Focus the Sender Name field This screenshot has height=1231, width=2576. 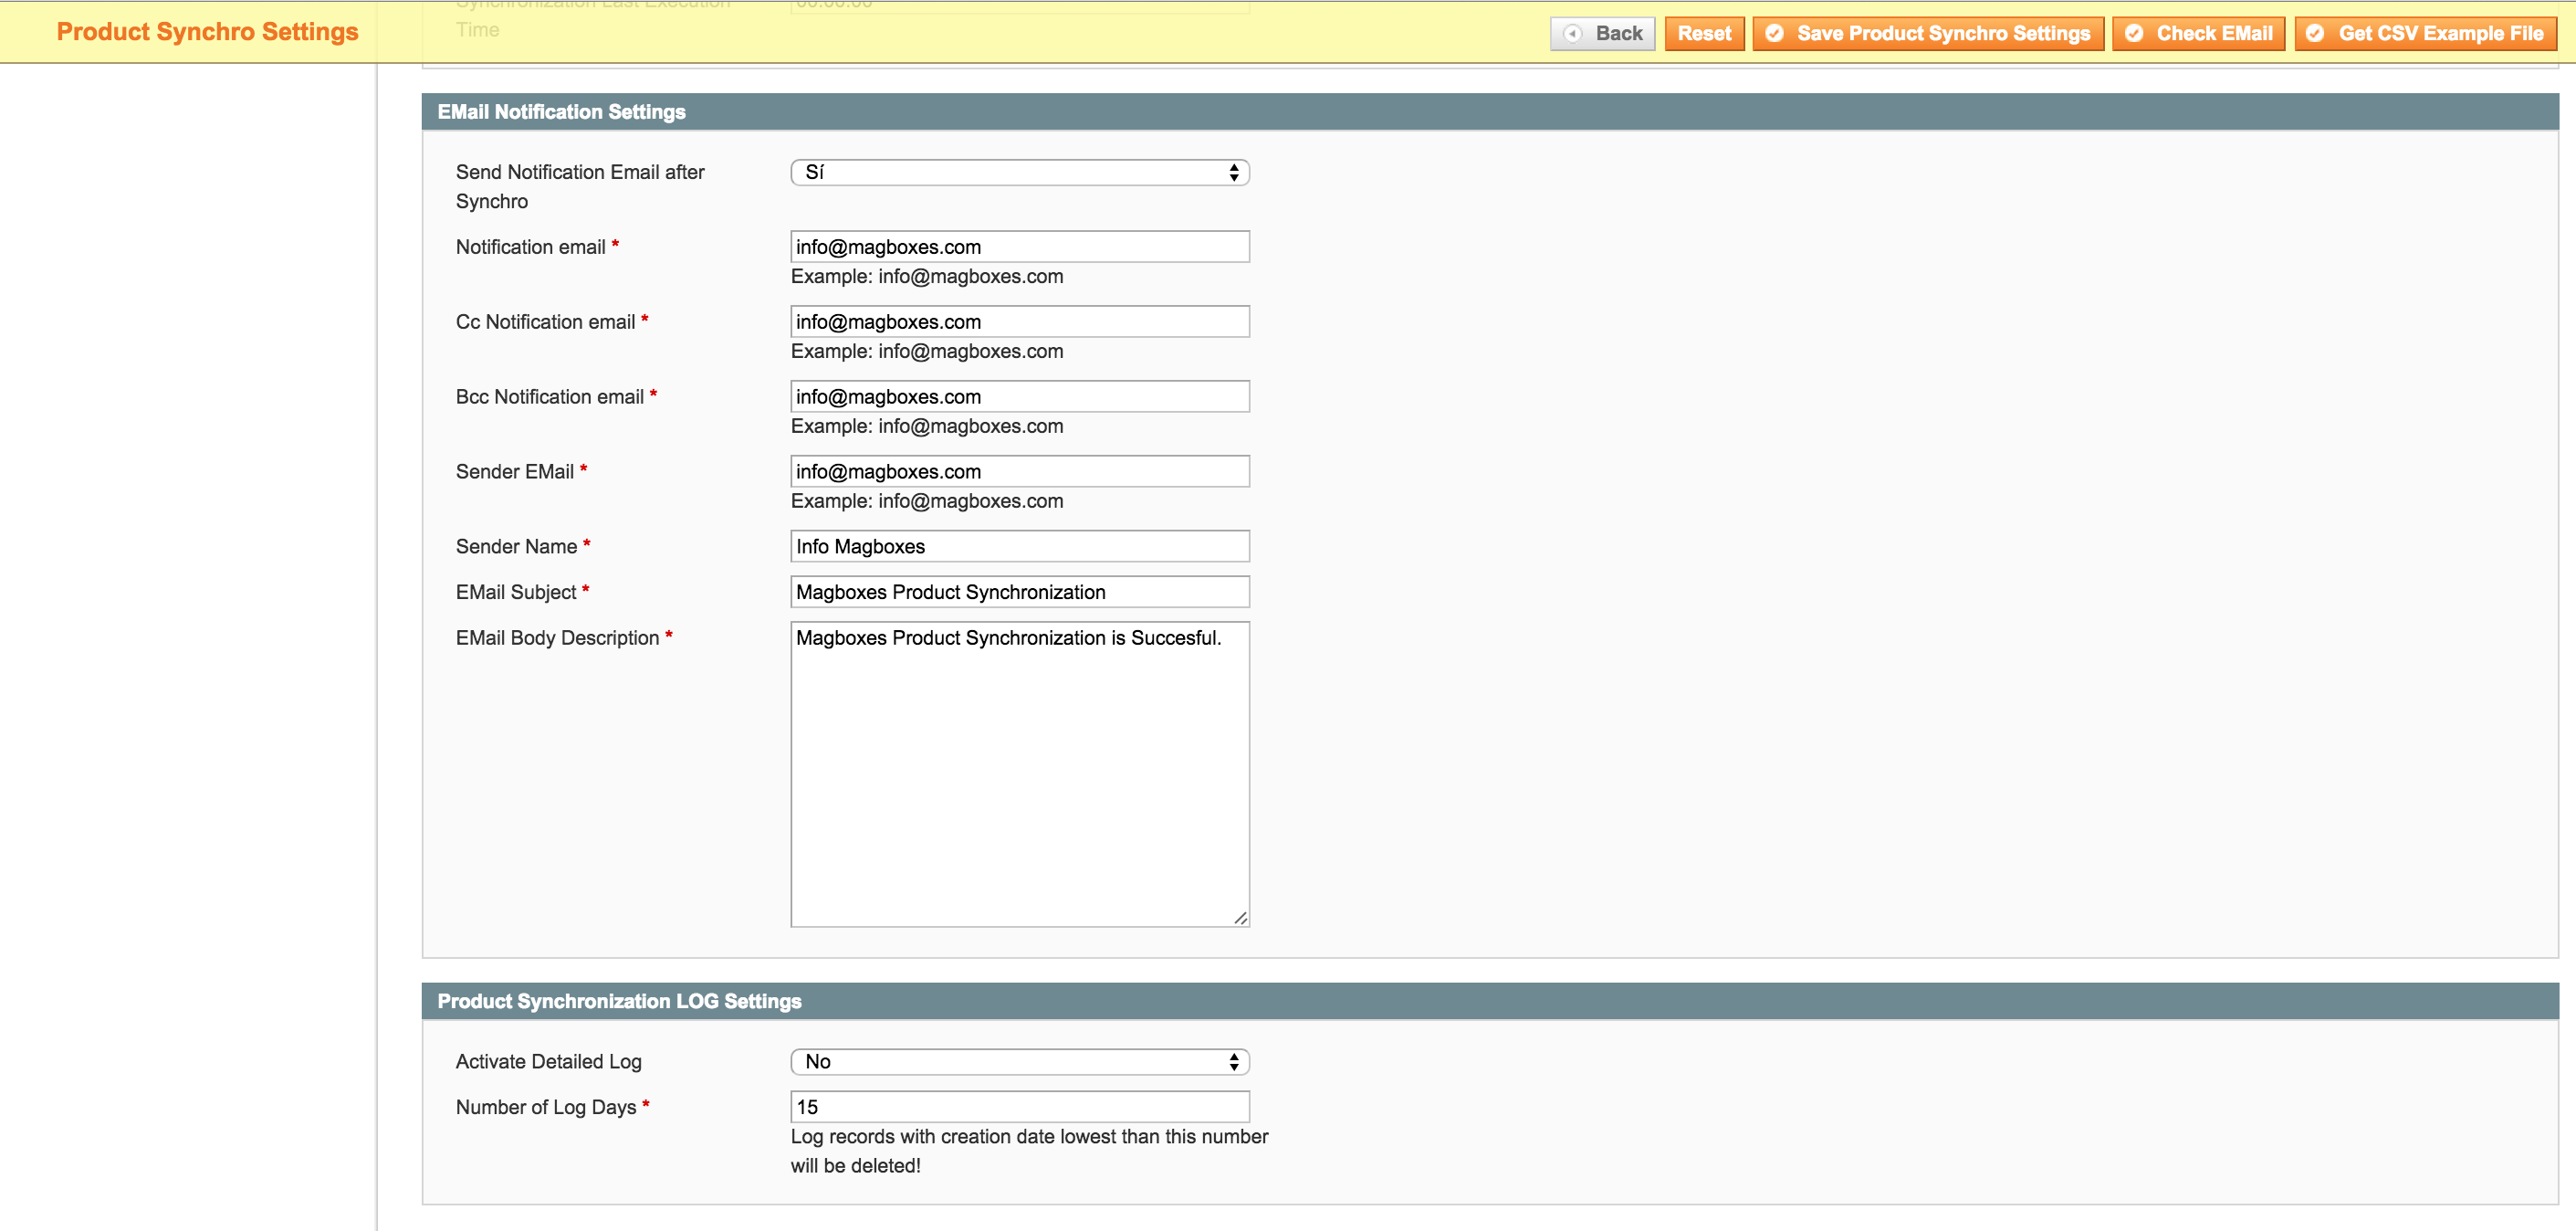[1020, 546]
